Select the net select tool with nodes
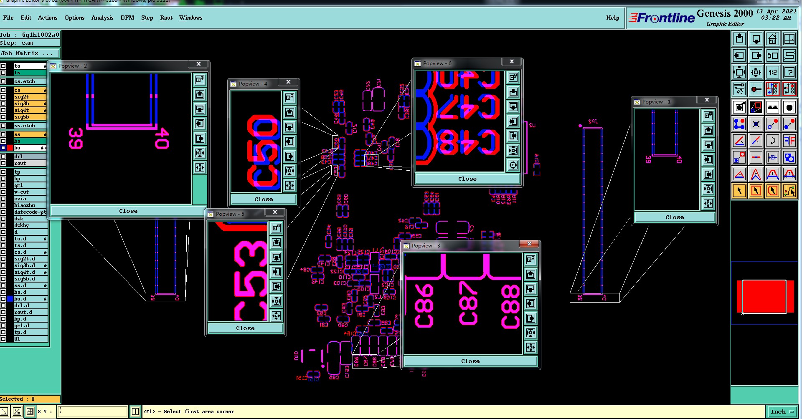Image resolution: width=802 pixels, height=419 pixels. click(x=789, y=191)
